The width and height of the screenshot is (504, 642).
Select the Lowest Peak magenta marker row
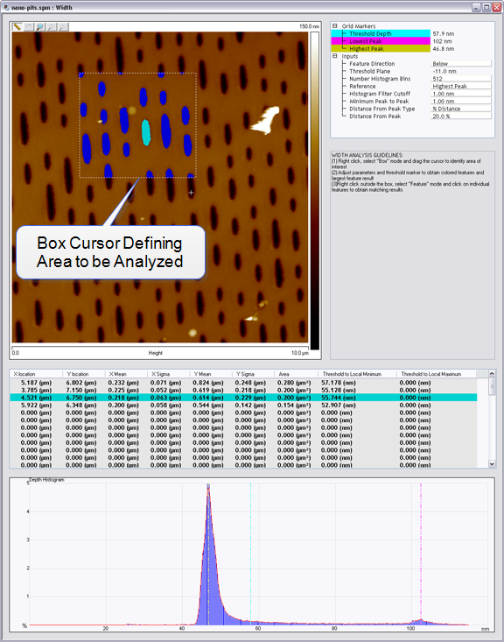click(x=381, y=41)
